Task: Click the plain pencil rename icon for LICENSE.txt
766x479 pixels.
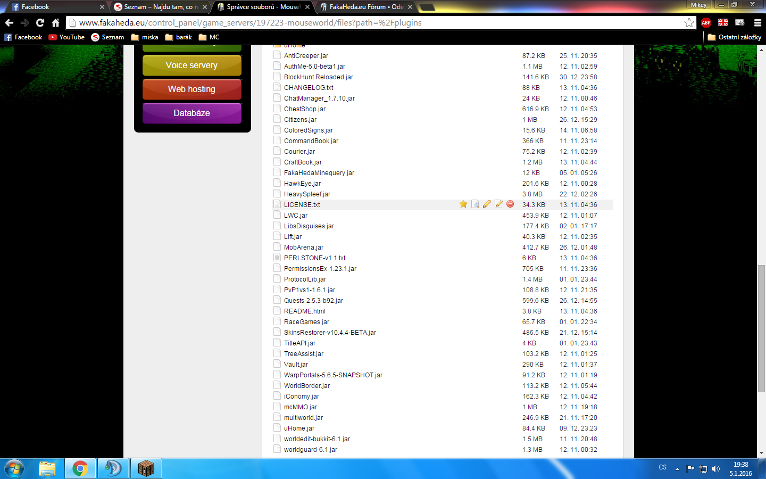Action: (487, 204)
